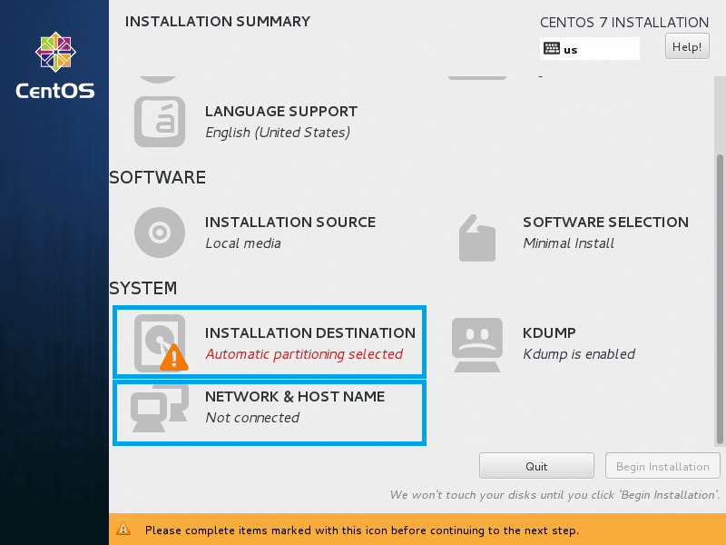Click the Software Selection package icon

[477, 238]
